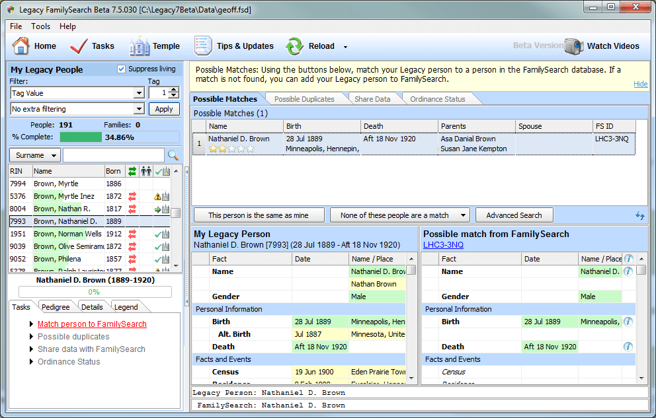This screenshot has height=418, width=656.
Task: Open the Help menu
Action: (67, 26)
